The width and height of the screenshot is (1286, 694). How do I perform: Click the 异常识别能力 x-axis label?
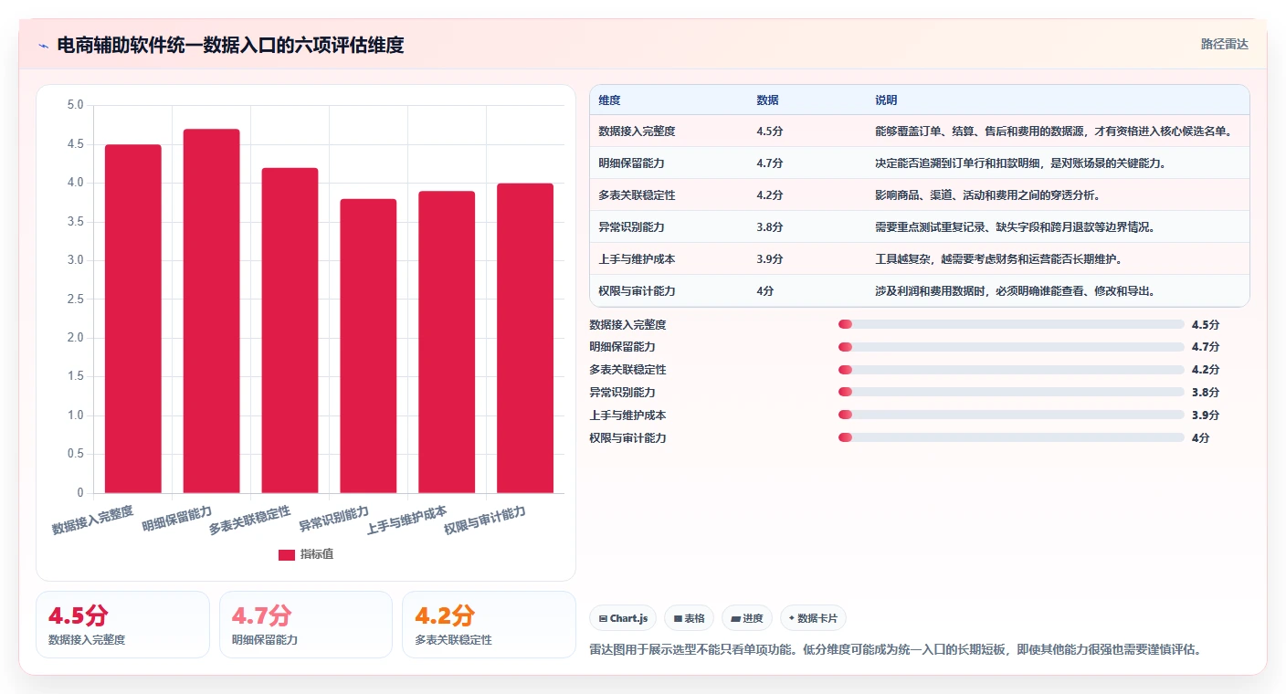334,519
